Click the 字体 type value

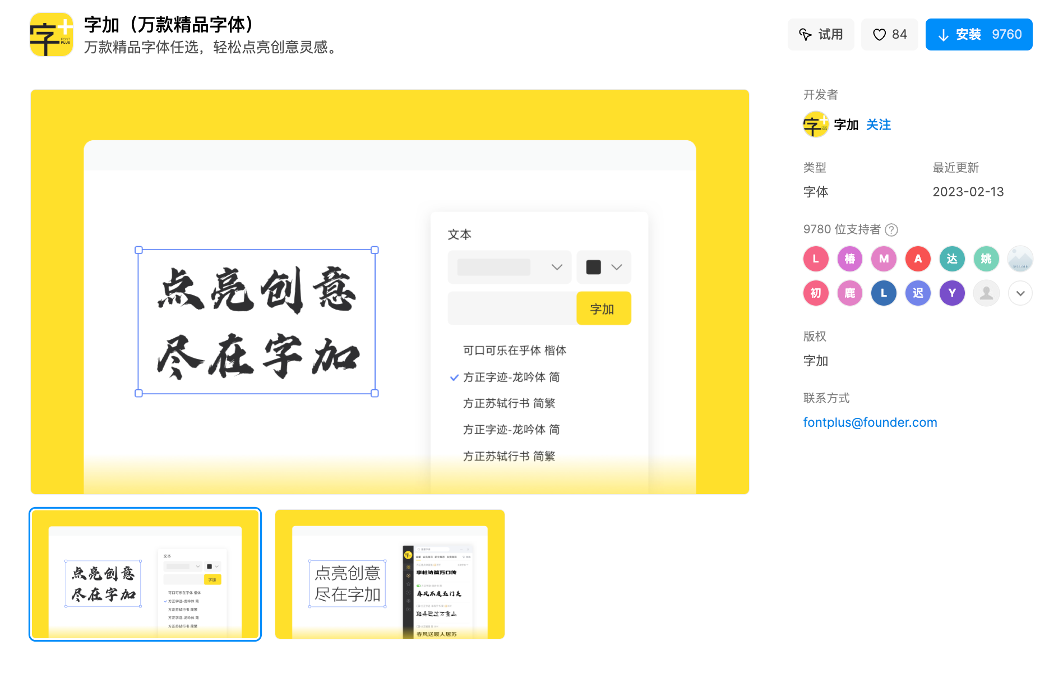click(x=816, y=192)
